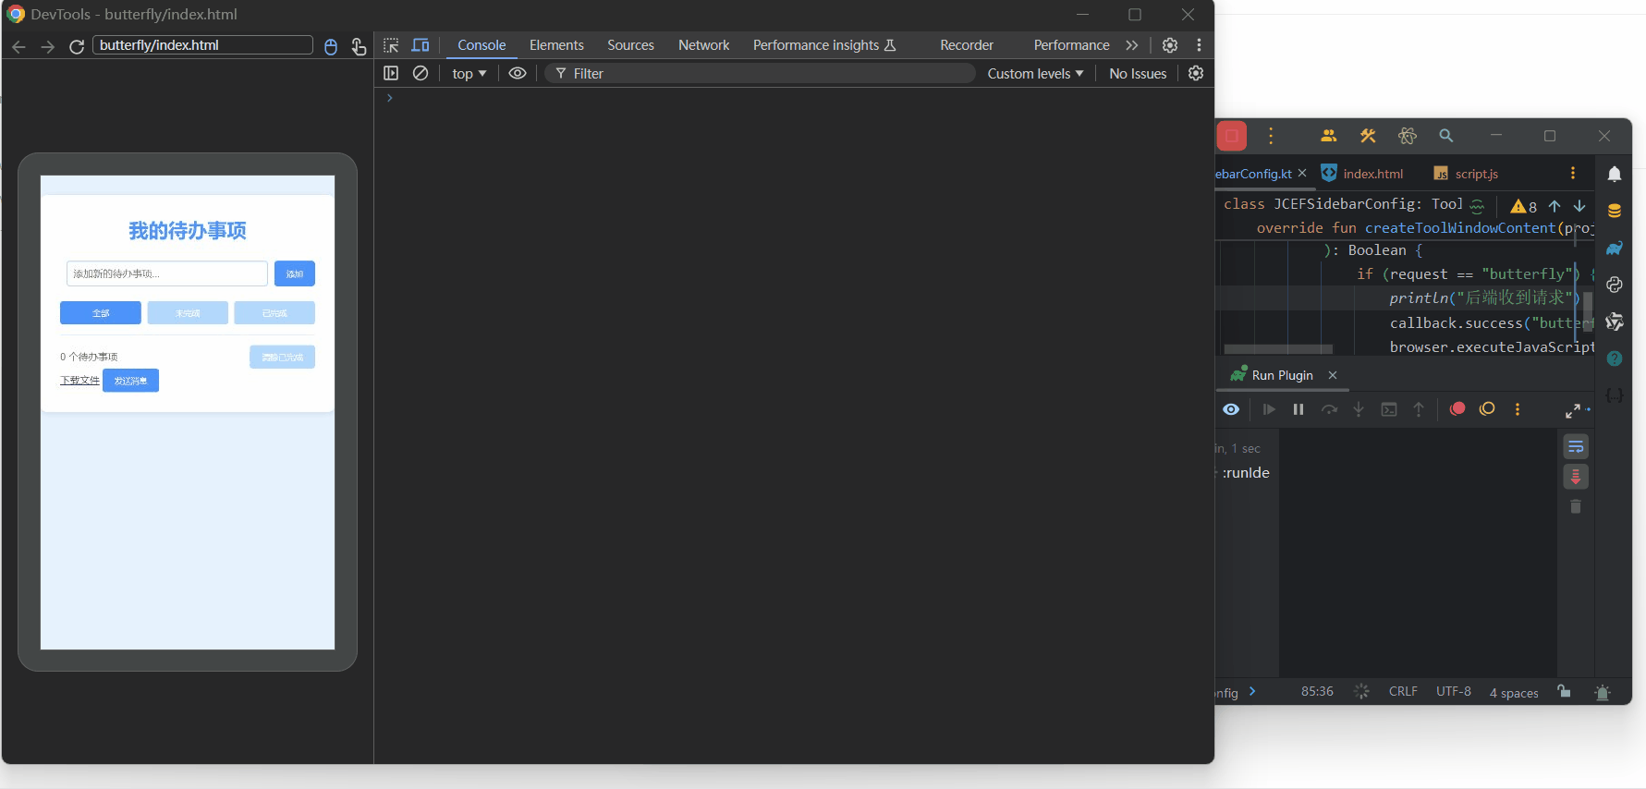Click the blue 添加 add button
This screenshot has height=789, width=1646.
[x=295, y=273]
